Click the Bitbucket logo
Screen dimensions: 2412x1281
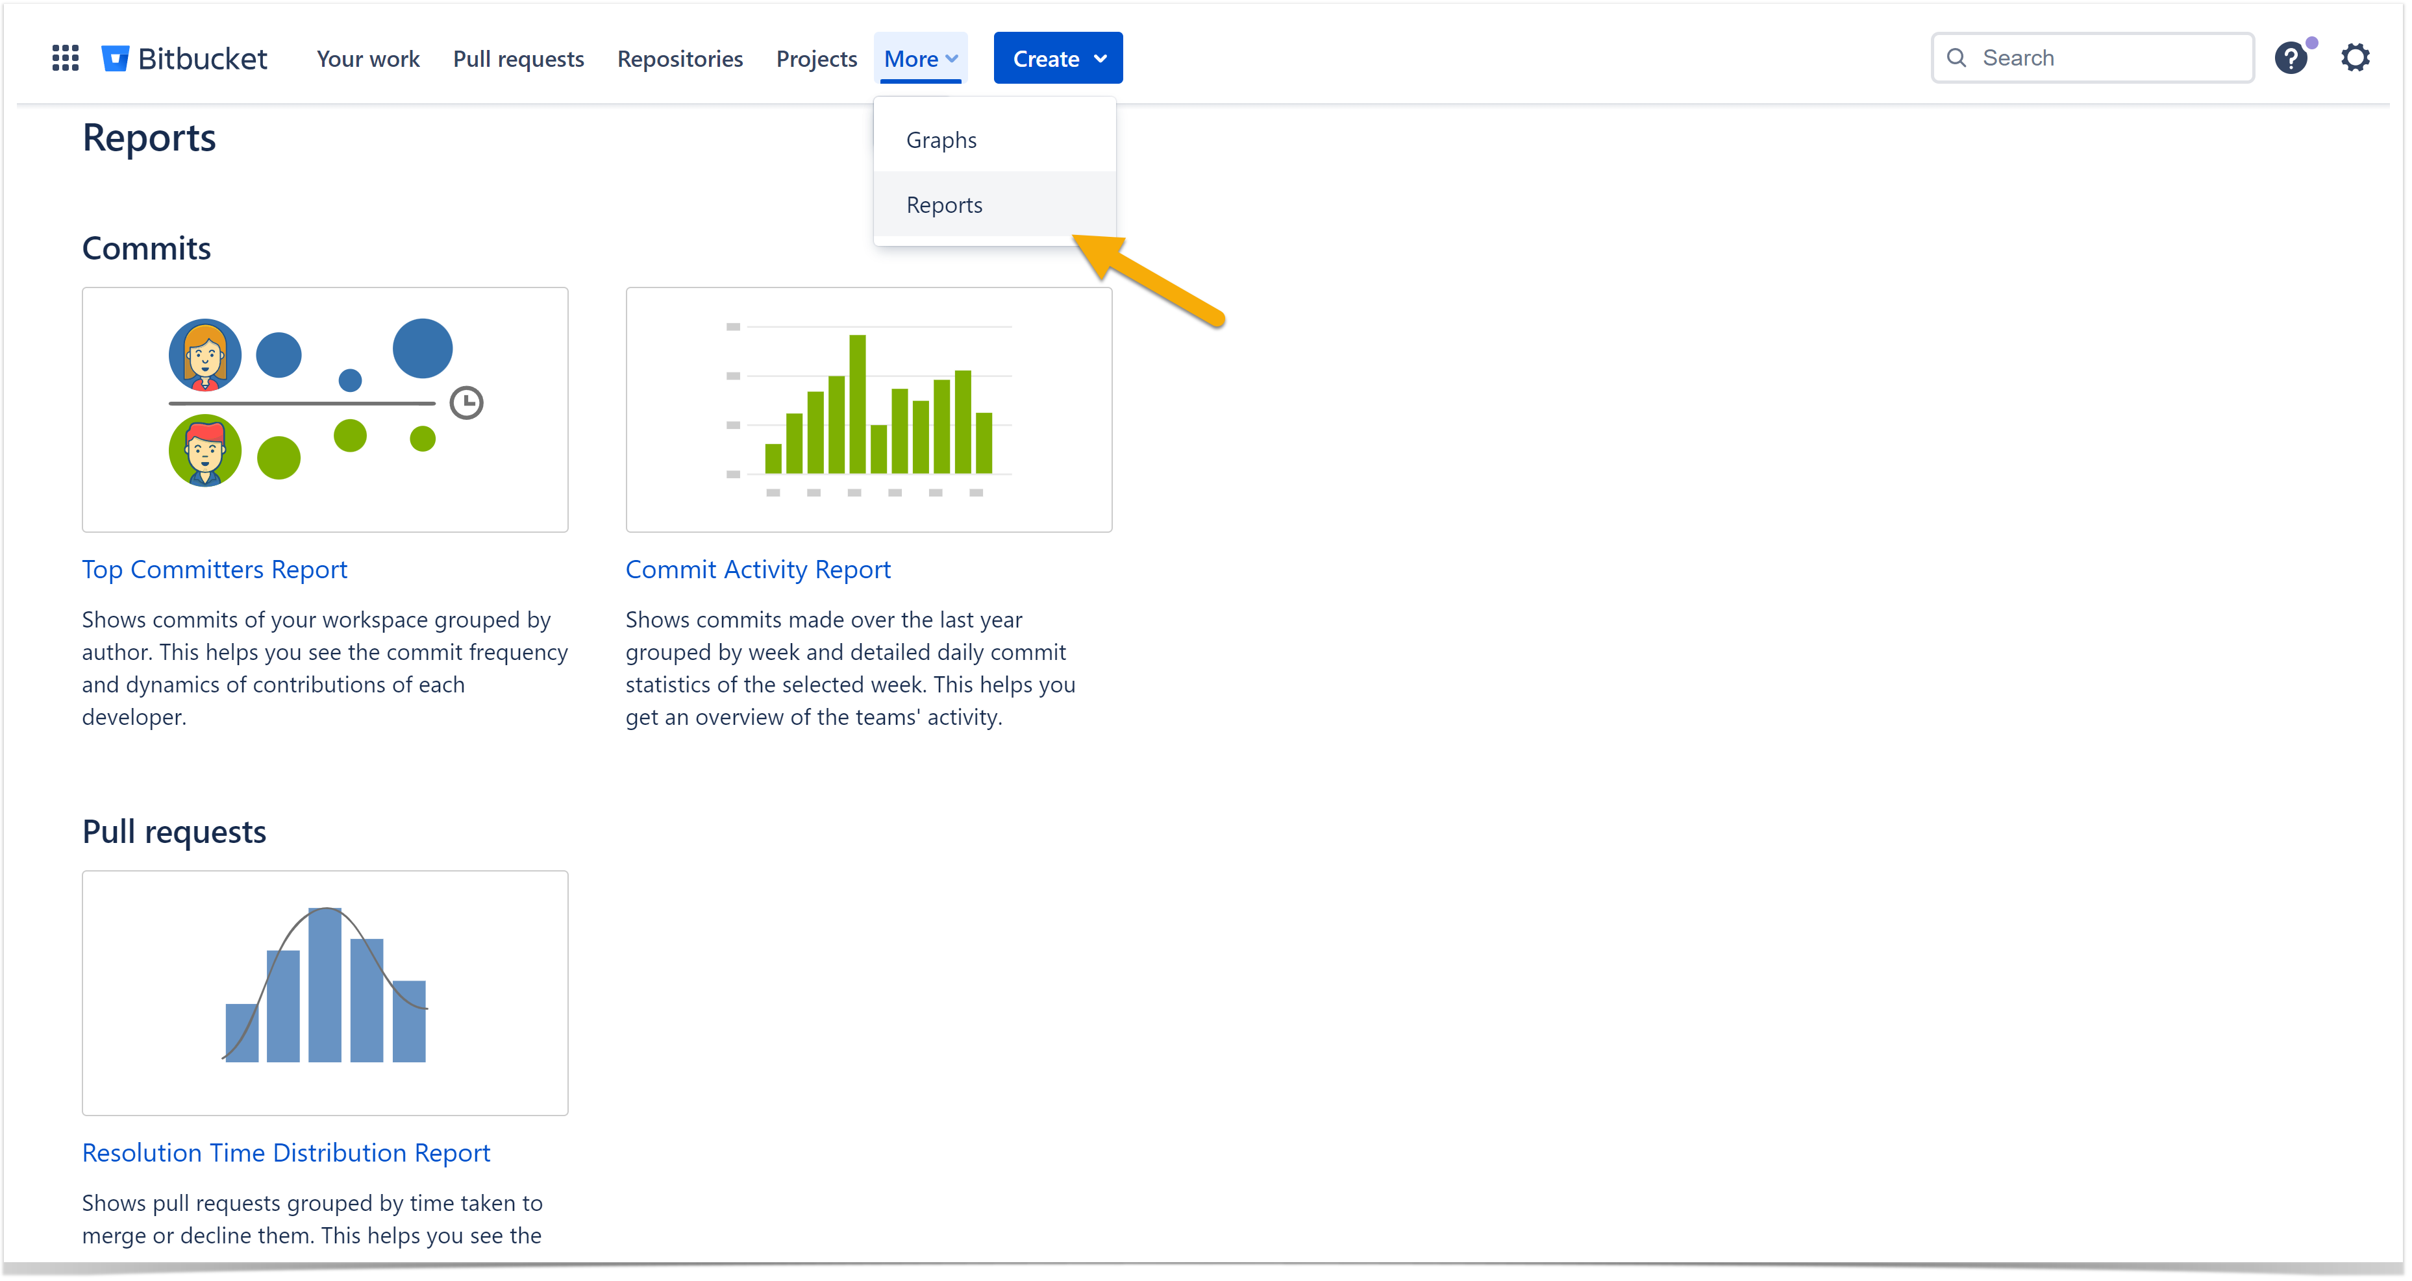pyautogui.click(x=184, y=58)
